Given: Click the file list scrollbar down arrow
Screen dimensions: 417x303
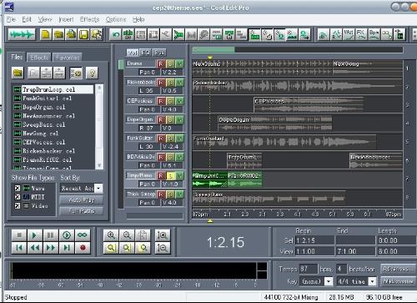Looking at the screenshot, I should click(x=99, y=165).
